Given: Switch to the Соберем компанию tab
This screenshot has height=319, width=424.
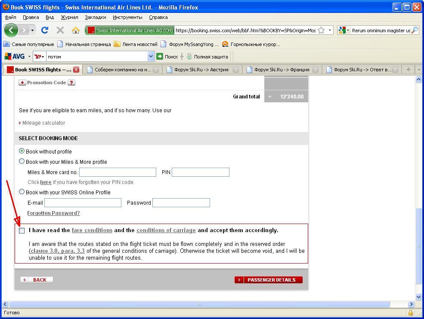Looking at the screenshot, I should tap(123, 70).
